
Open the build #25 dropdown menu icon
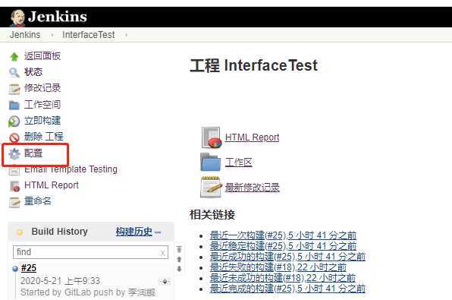click(165, 281)
